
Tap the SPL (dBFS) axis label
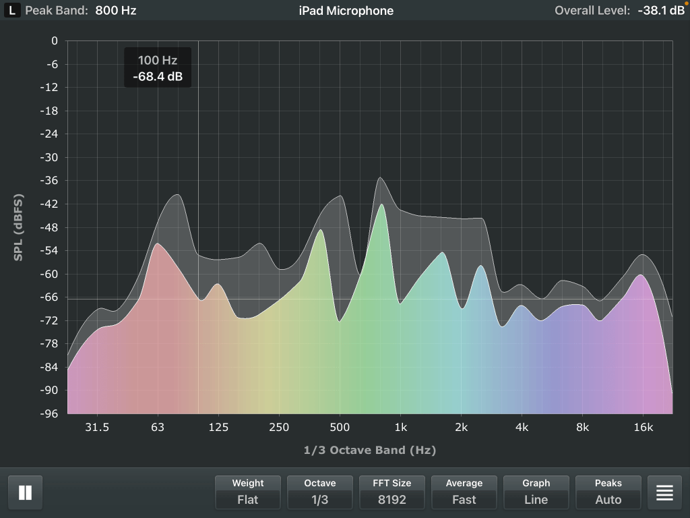tap(18, 227)
